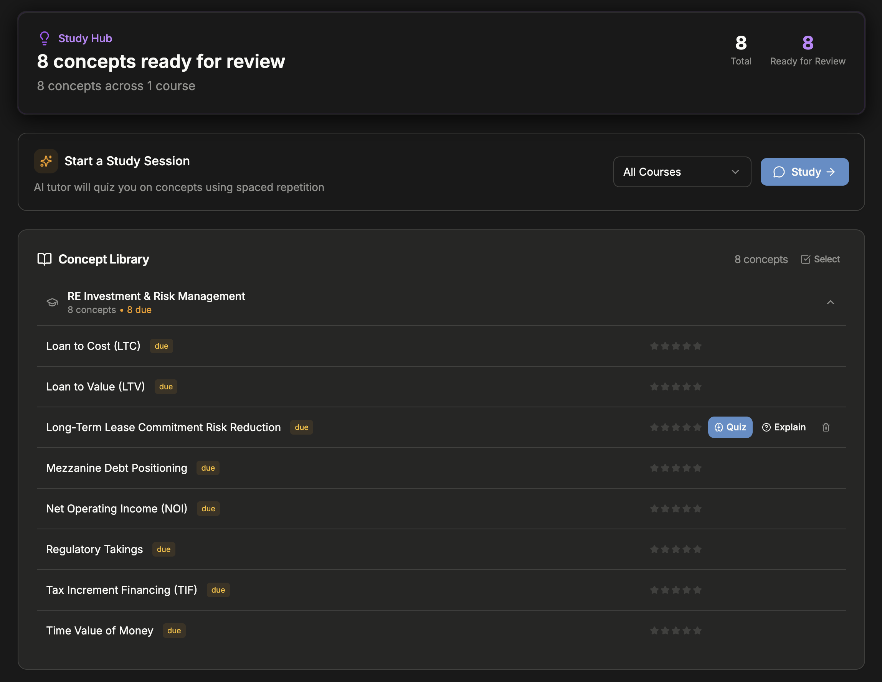The height and width of the screenshot is (682, 882).
Task: Rate Loan to Cost with five stars
Action: pos(697,346)
